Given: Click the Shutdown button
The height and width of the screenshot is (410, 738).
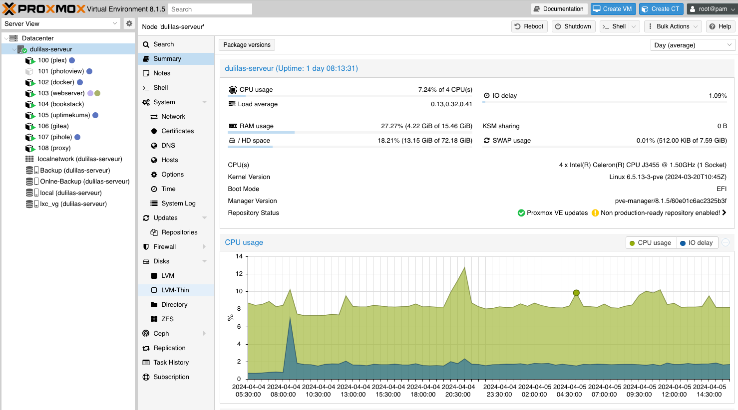Looking at the screenshot, I should click(573, 26).
